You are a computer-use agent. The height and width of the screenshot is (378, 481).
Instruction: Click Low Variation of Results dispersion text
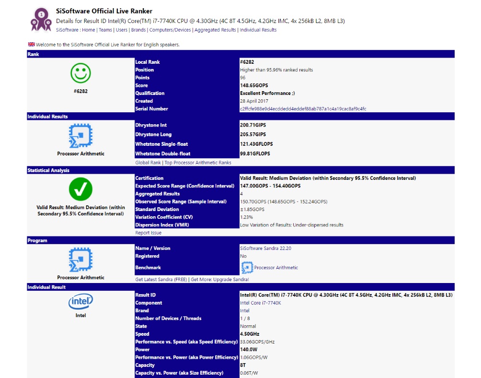[292, 225]
